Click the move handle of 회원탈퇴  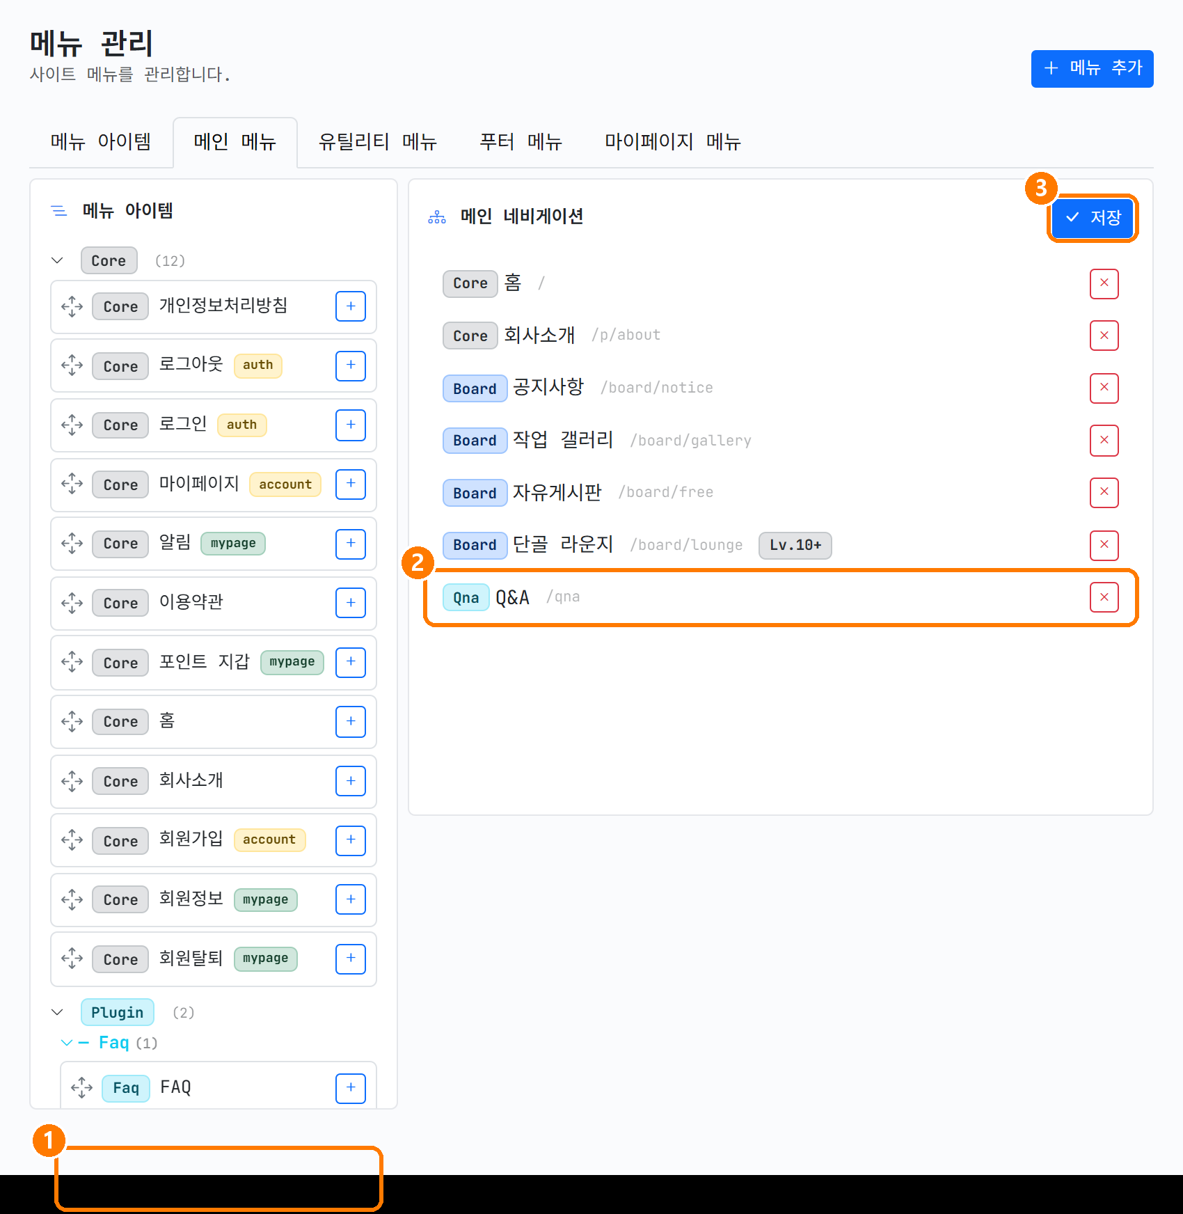coord(72,959)
